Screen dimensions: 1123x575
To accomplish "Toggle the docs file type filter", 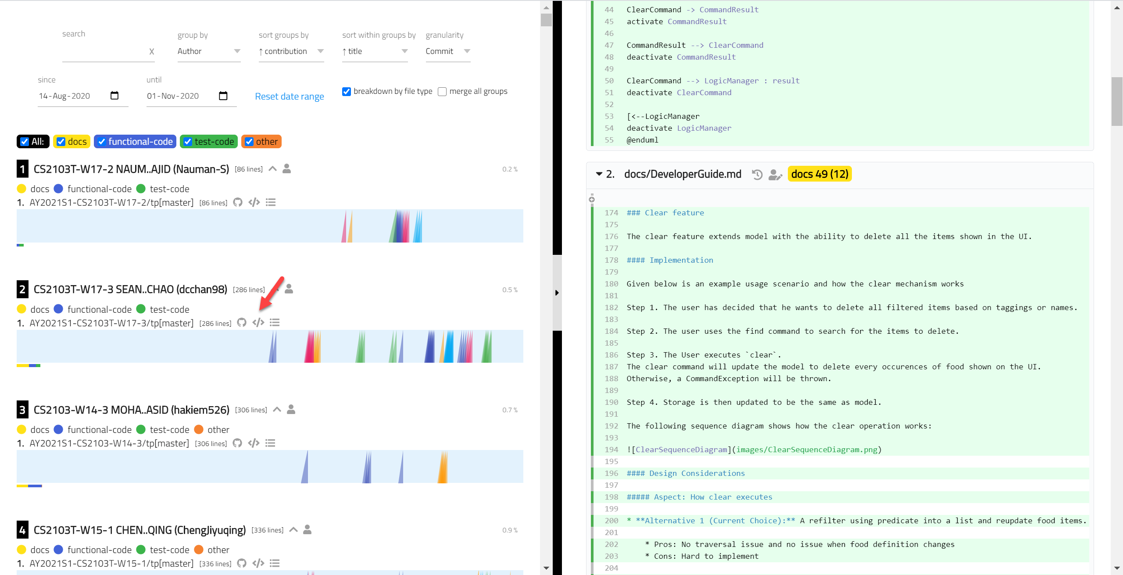I will (x=61, y=142).
